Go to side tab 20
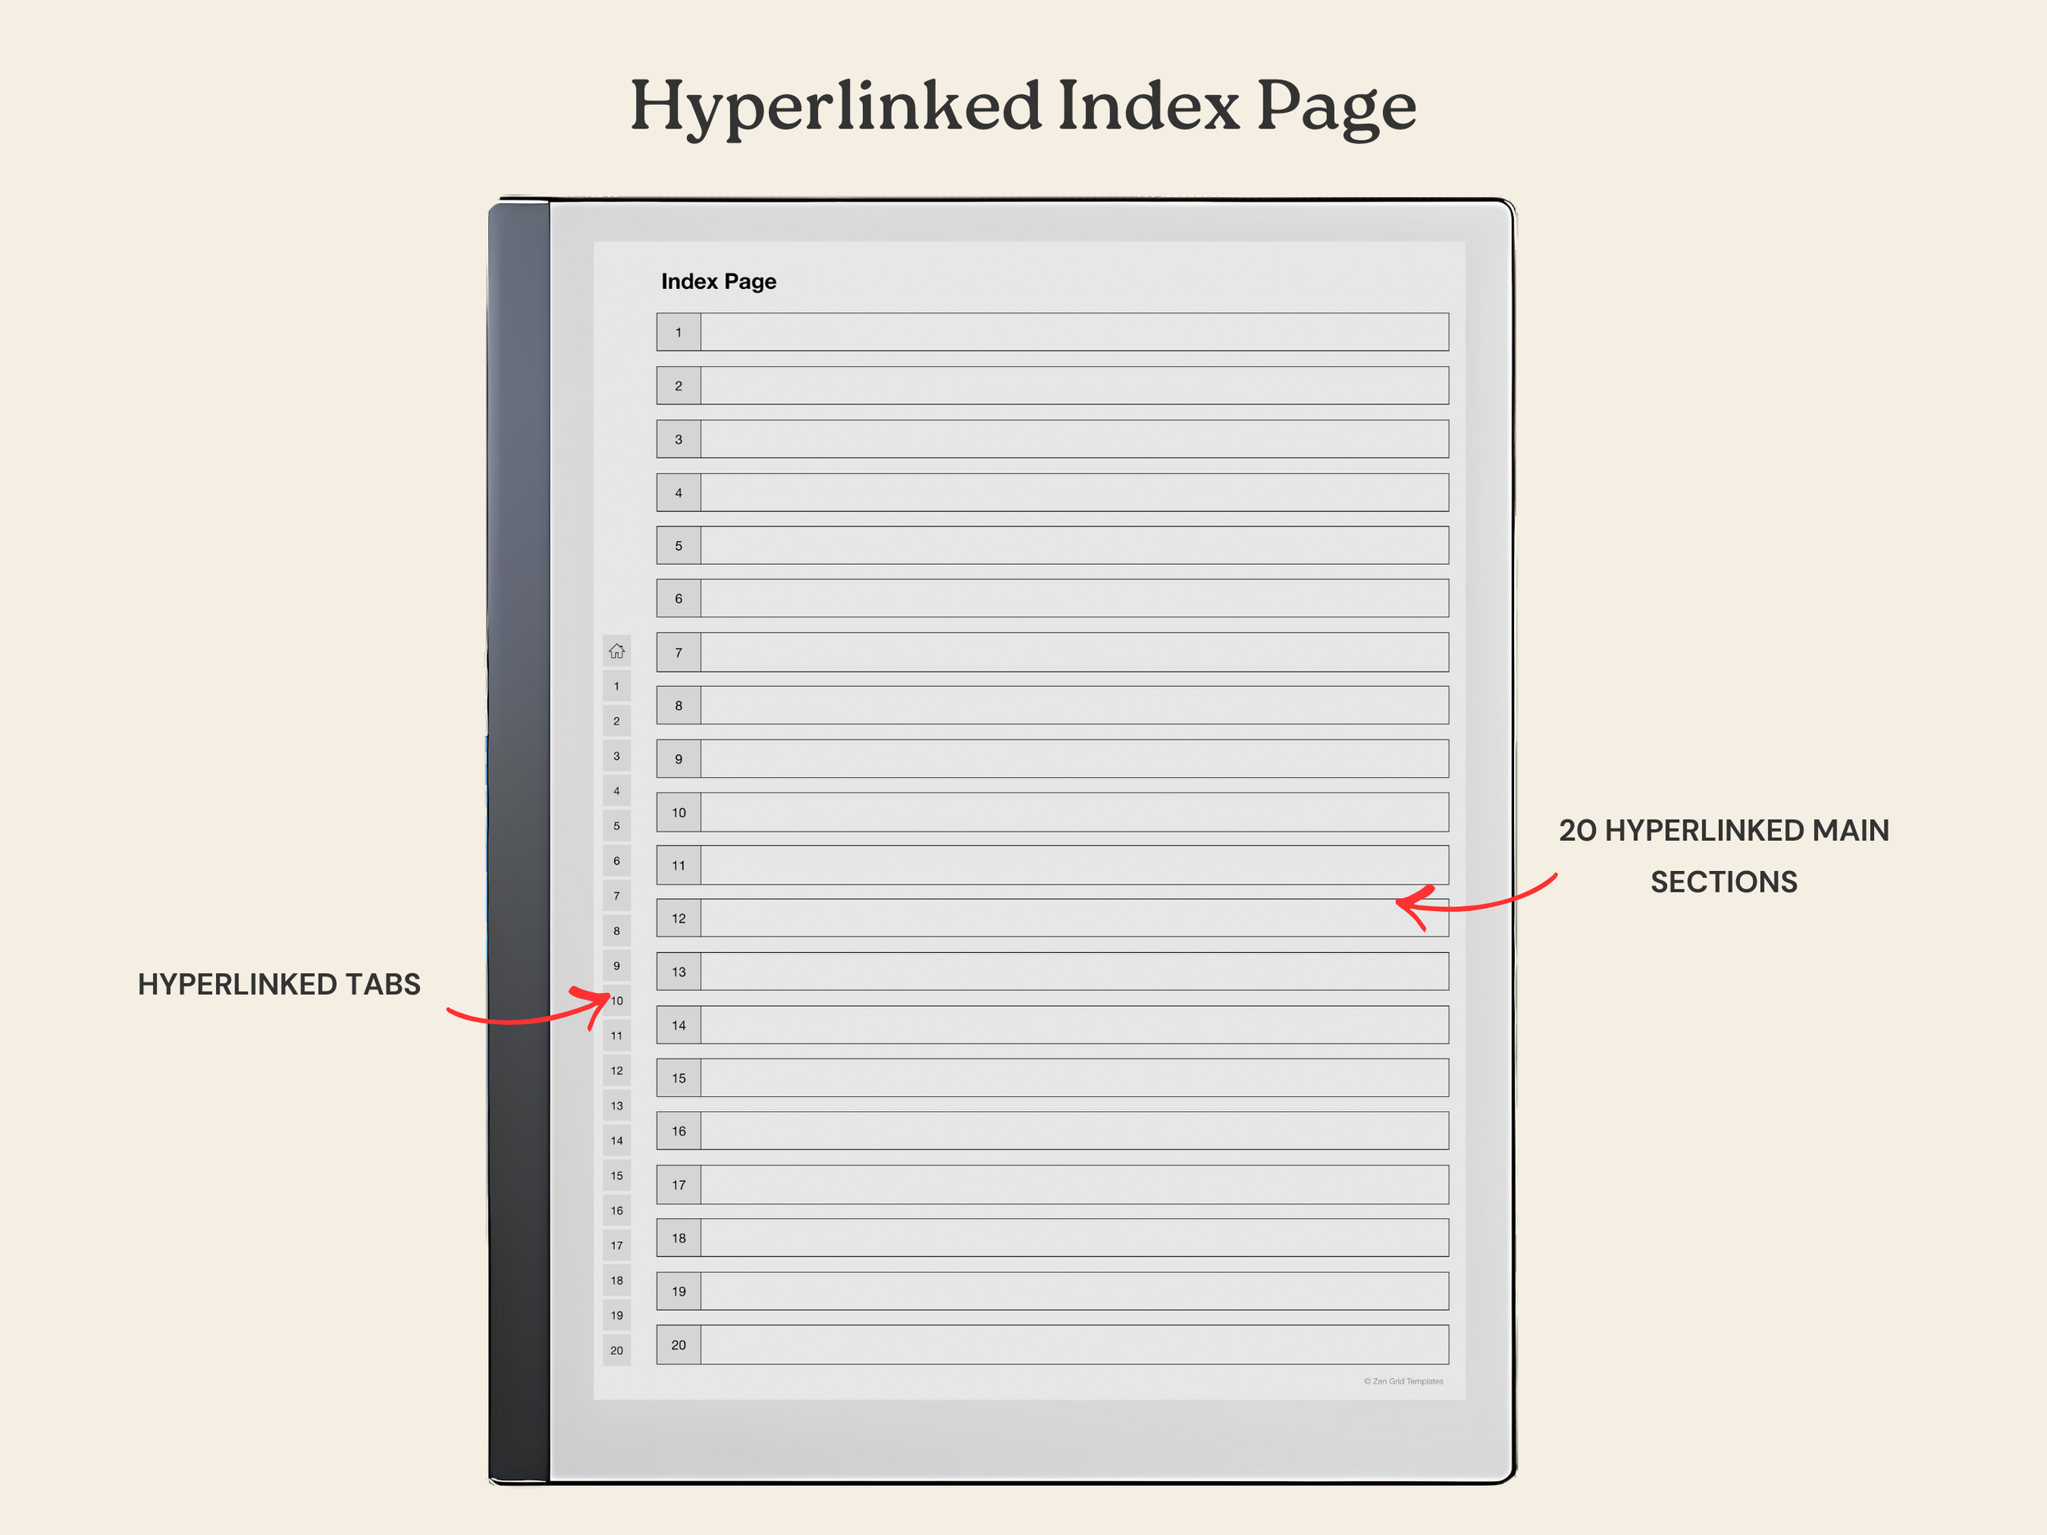The width and height of the screenshot is (2047, 1535). pos(617,1350)
